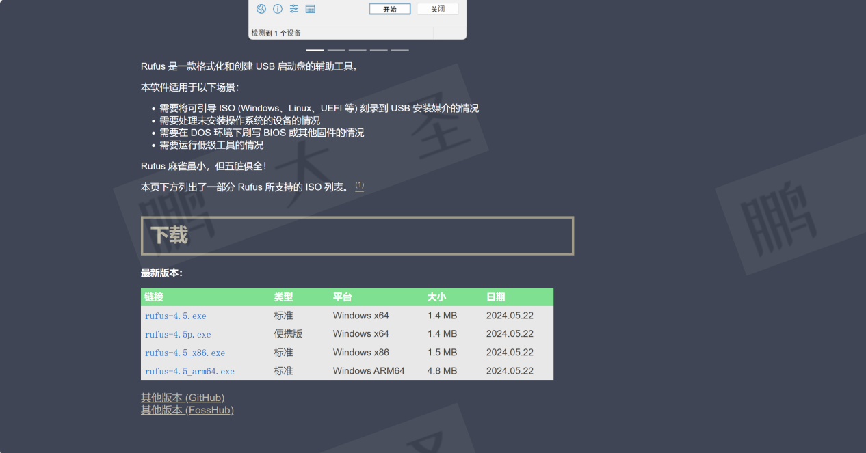Open 其他版本 (GitHub) link
Image resolution: width=866 pixels, height=453 pixels.
(x=183, y=398)
